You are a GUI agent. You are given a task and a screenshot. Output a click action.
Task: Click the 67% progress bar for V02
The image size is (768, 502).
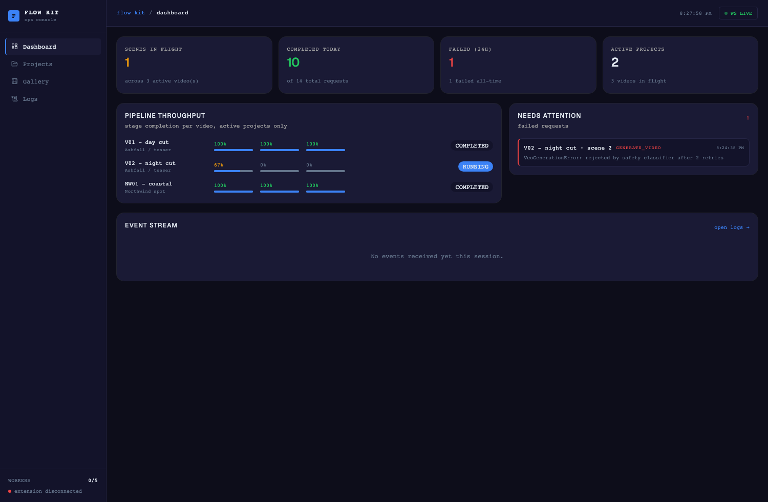click(233, 171)
